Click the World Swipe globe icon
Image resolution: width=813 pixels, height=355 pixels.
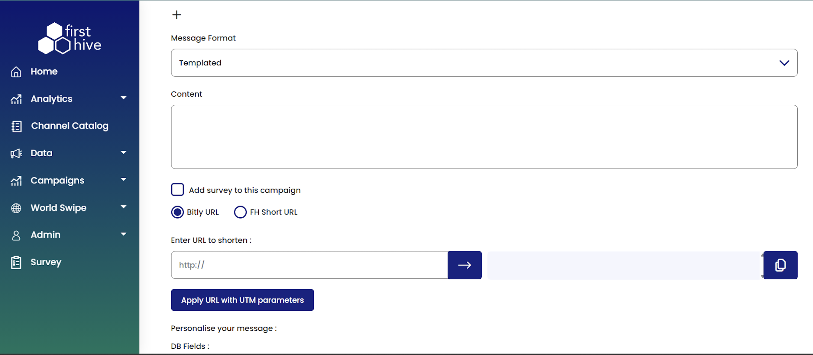tap(16, 208)
